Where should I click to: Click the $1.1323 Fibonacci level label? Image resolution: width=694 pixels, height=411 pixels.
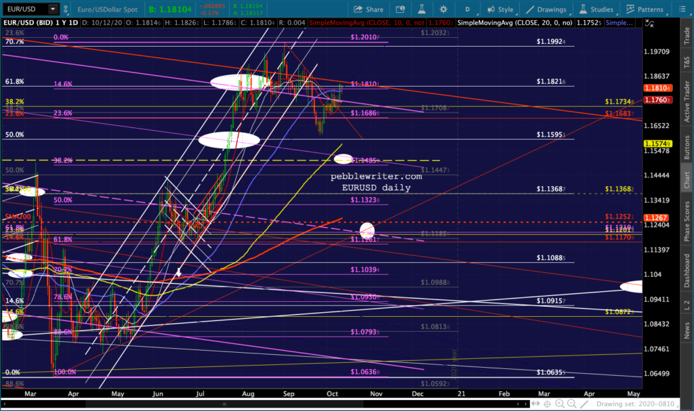coord(365,200)
